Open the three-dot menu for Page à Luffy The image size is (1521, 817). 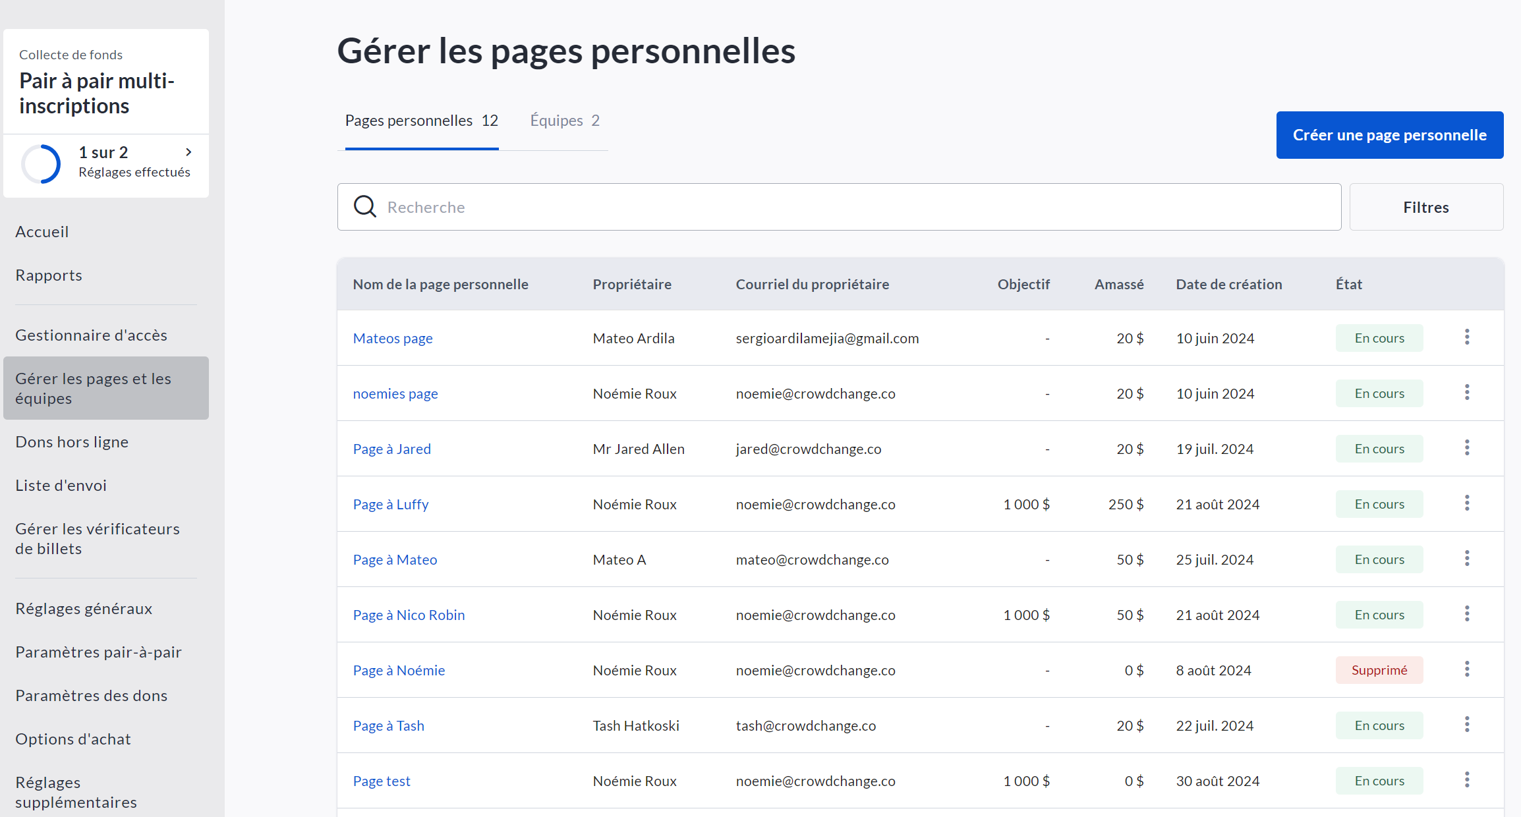1467,503
